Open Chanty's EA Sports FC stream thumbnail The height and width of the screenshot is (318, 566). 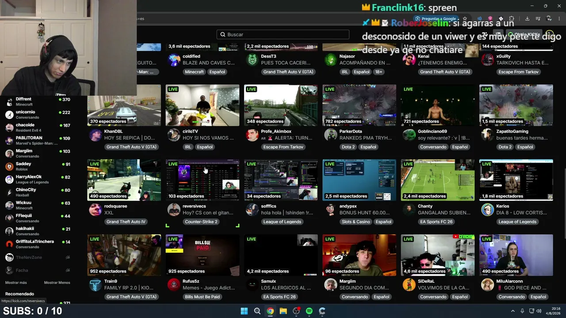coord(438,180)
